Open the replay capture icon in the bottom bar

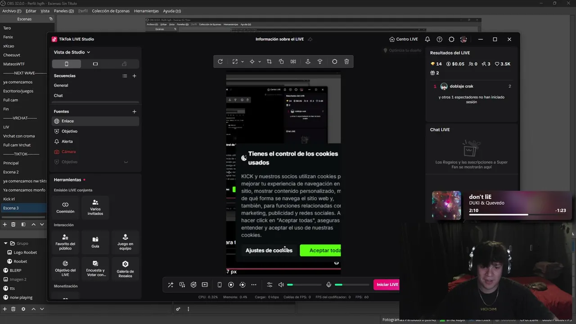243,284
